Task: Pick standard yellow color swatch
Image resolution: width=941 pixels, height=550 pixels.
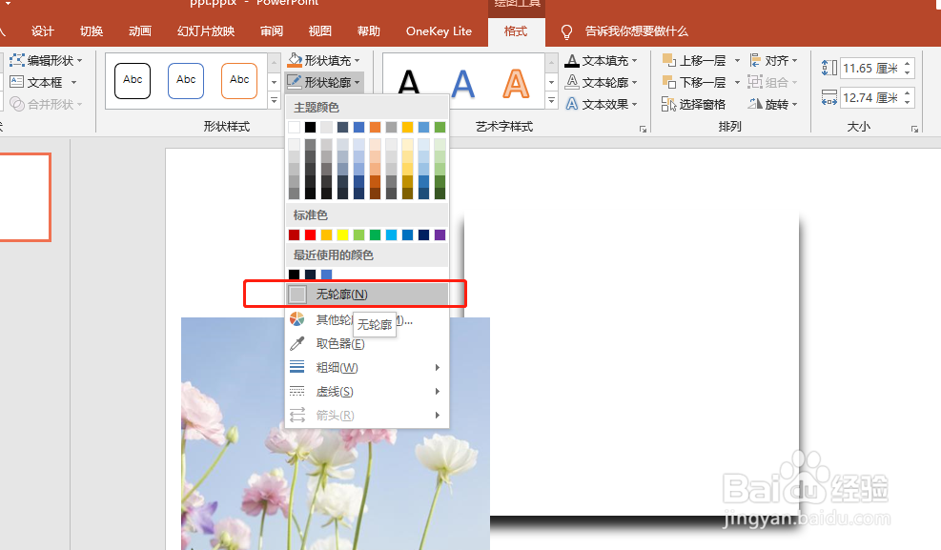Action: [342, 234]
